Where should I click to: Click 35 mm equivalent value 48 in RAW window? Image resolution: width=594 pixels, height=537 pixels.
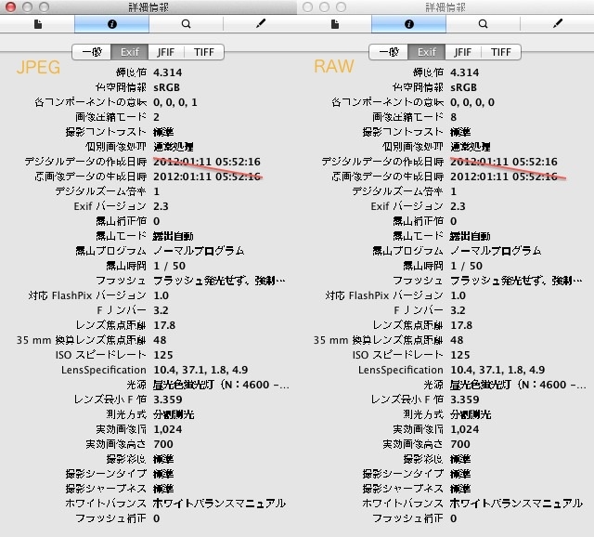tap(457, 340)
